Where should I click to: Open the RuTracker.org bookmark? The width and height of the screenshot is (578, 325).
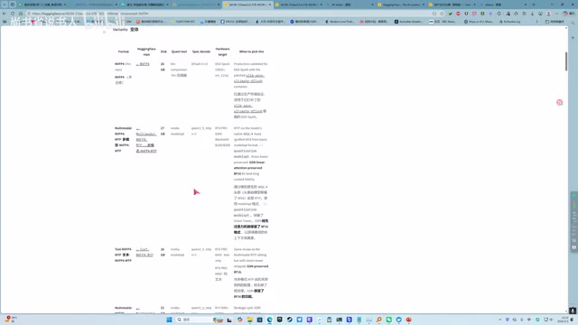509,22
